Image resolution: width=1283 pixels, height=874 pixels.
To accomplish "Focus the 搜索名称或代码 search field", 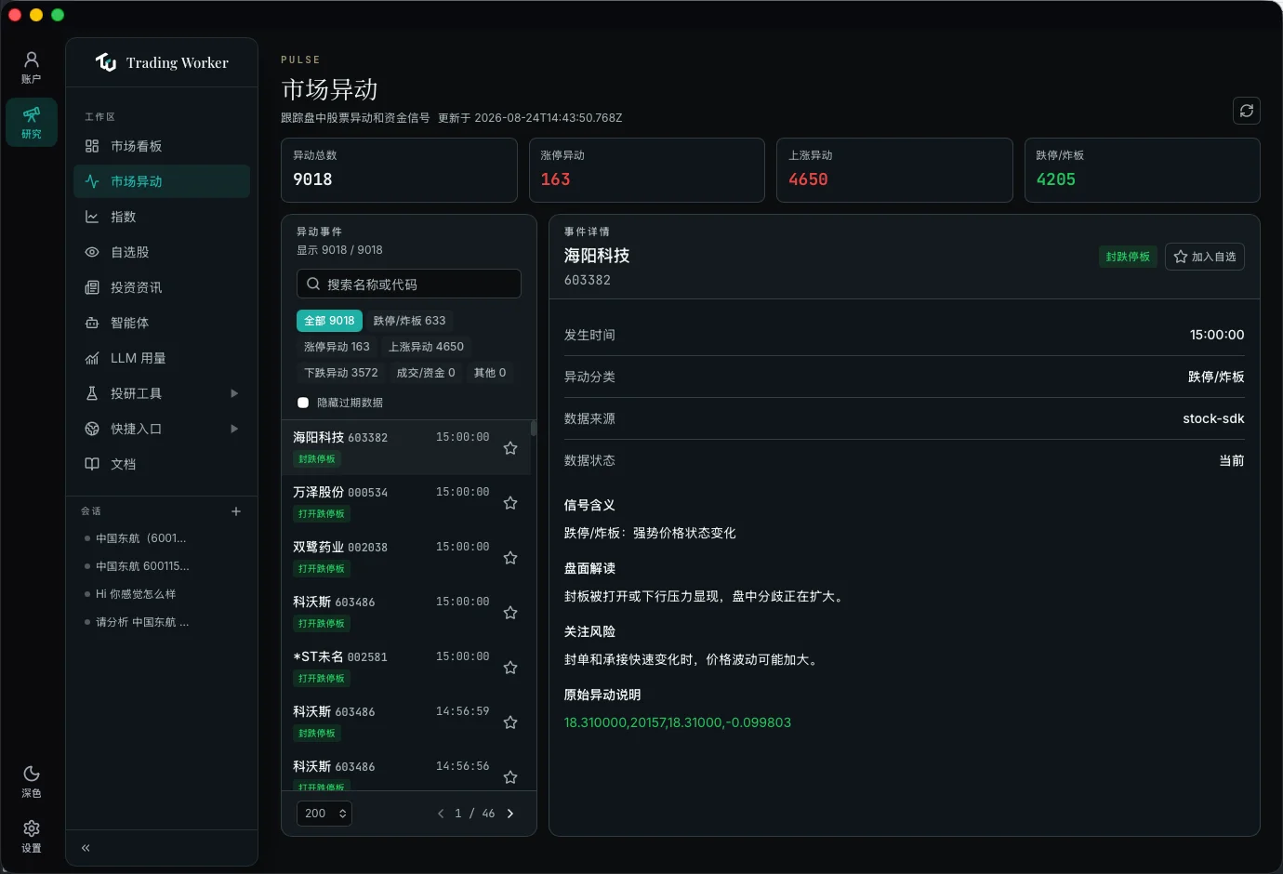I will [x=409, y=284].
